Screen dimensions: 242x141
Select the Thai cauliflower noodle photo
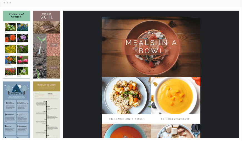pyautogui.click(x=126, y=95)
